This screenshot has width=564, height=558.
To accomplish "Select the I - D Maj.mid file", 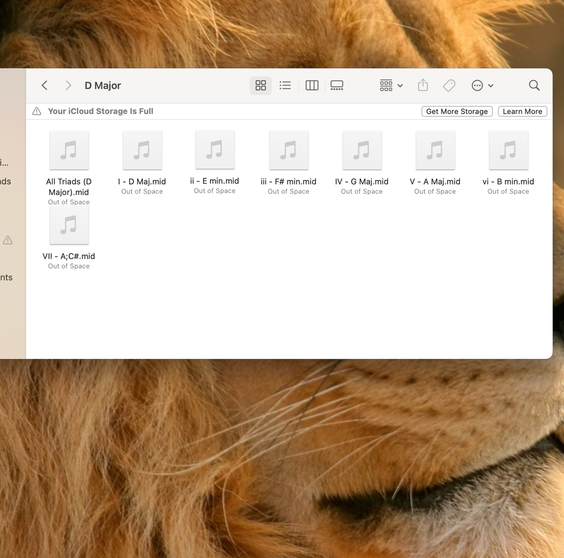I will pyautogui.click(x=143, y=151).
